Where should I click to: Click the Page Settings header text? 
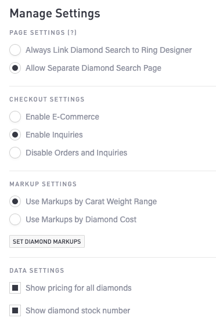coord(37,32)
